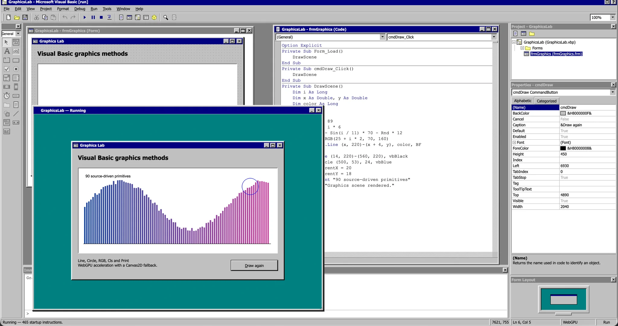The image size is (618, 326).
Task: Click the Draw again button
Action: 254,265
